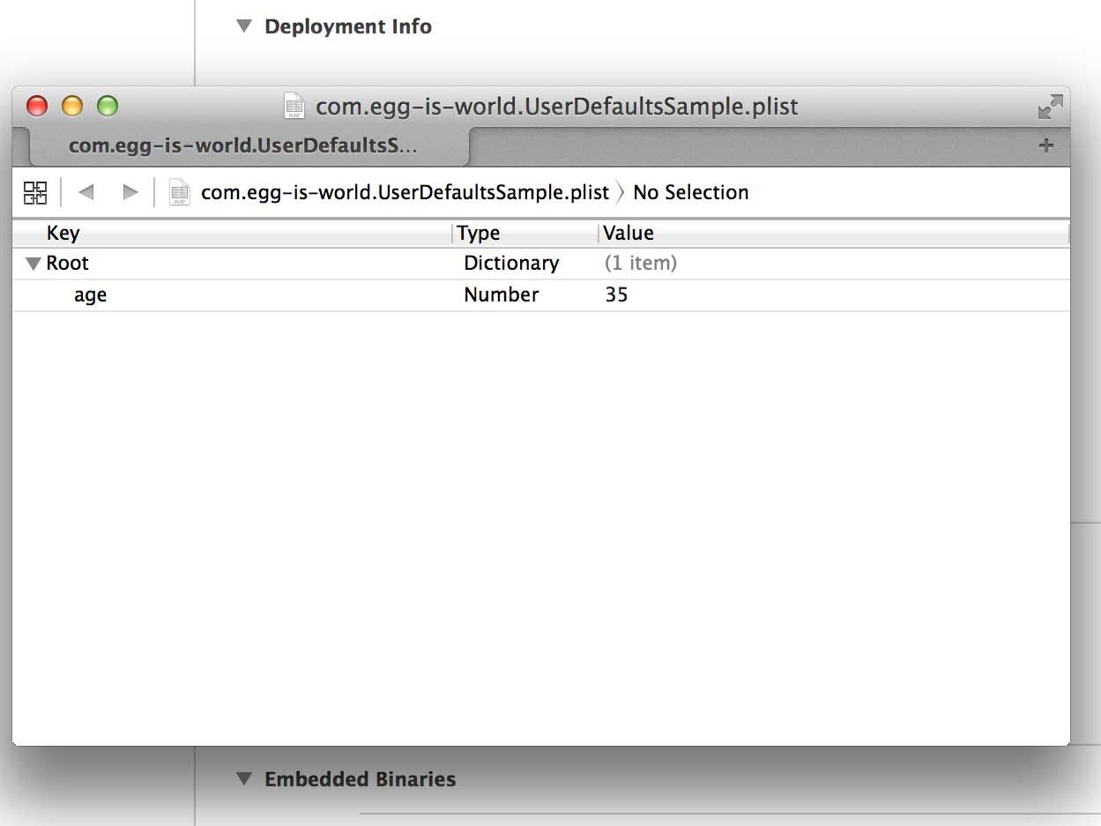The width and height of the screenshot is (1101, 826).
Task: Collapse the Deployment Info section
Action: [x=244, y=26]
